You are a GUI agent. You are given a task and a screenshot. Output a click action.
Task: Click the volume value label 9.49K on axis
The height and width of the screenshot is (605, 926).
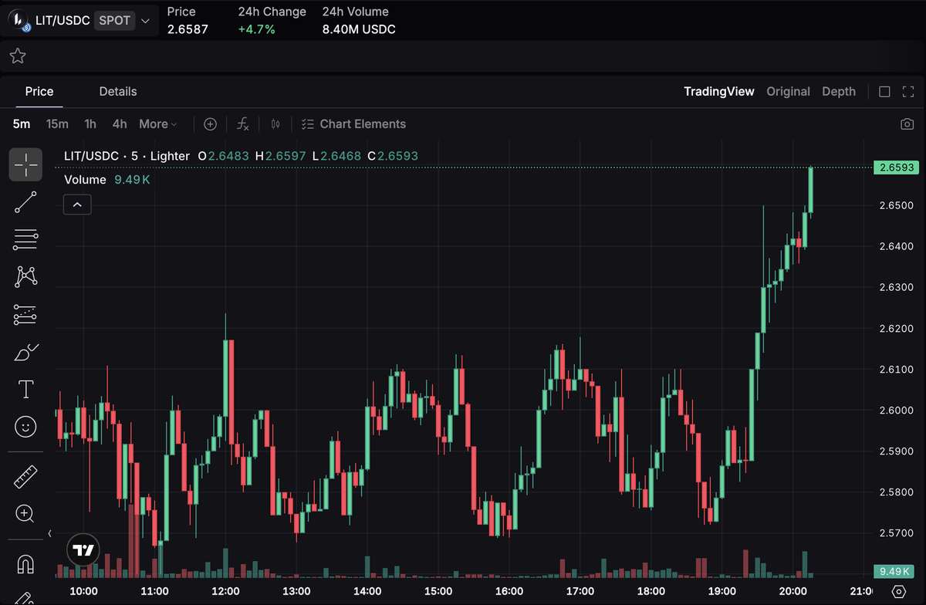click(896, 571)
